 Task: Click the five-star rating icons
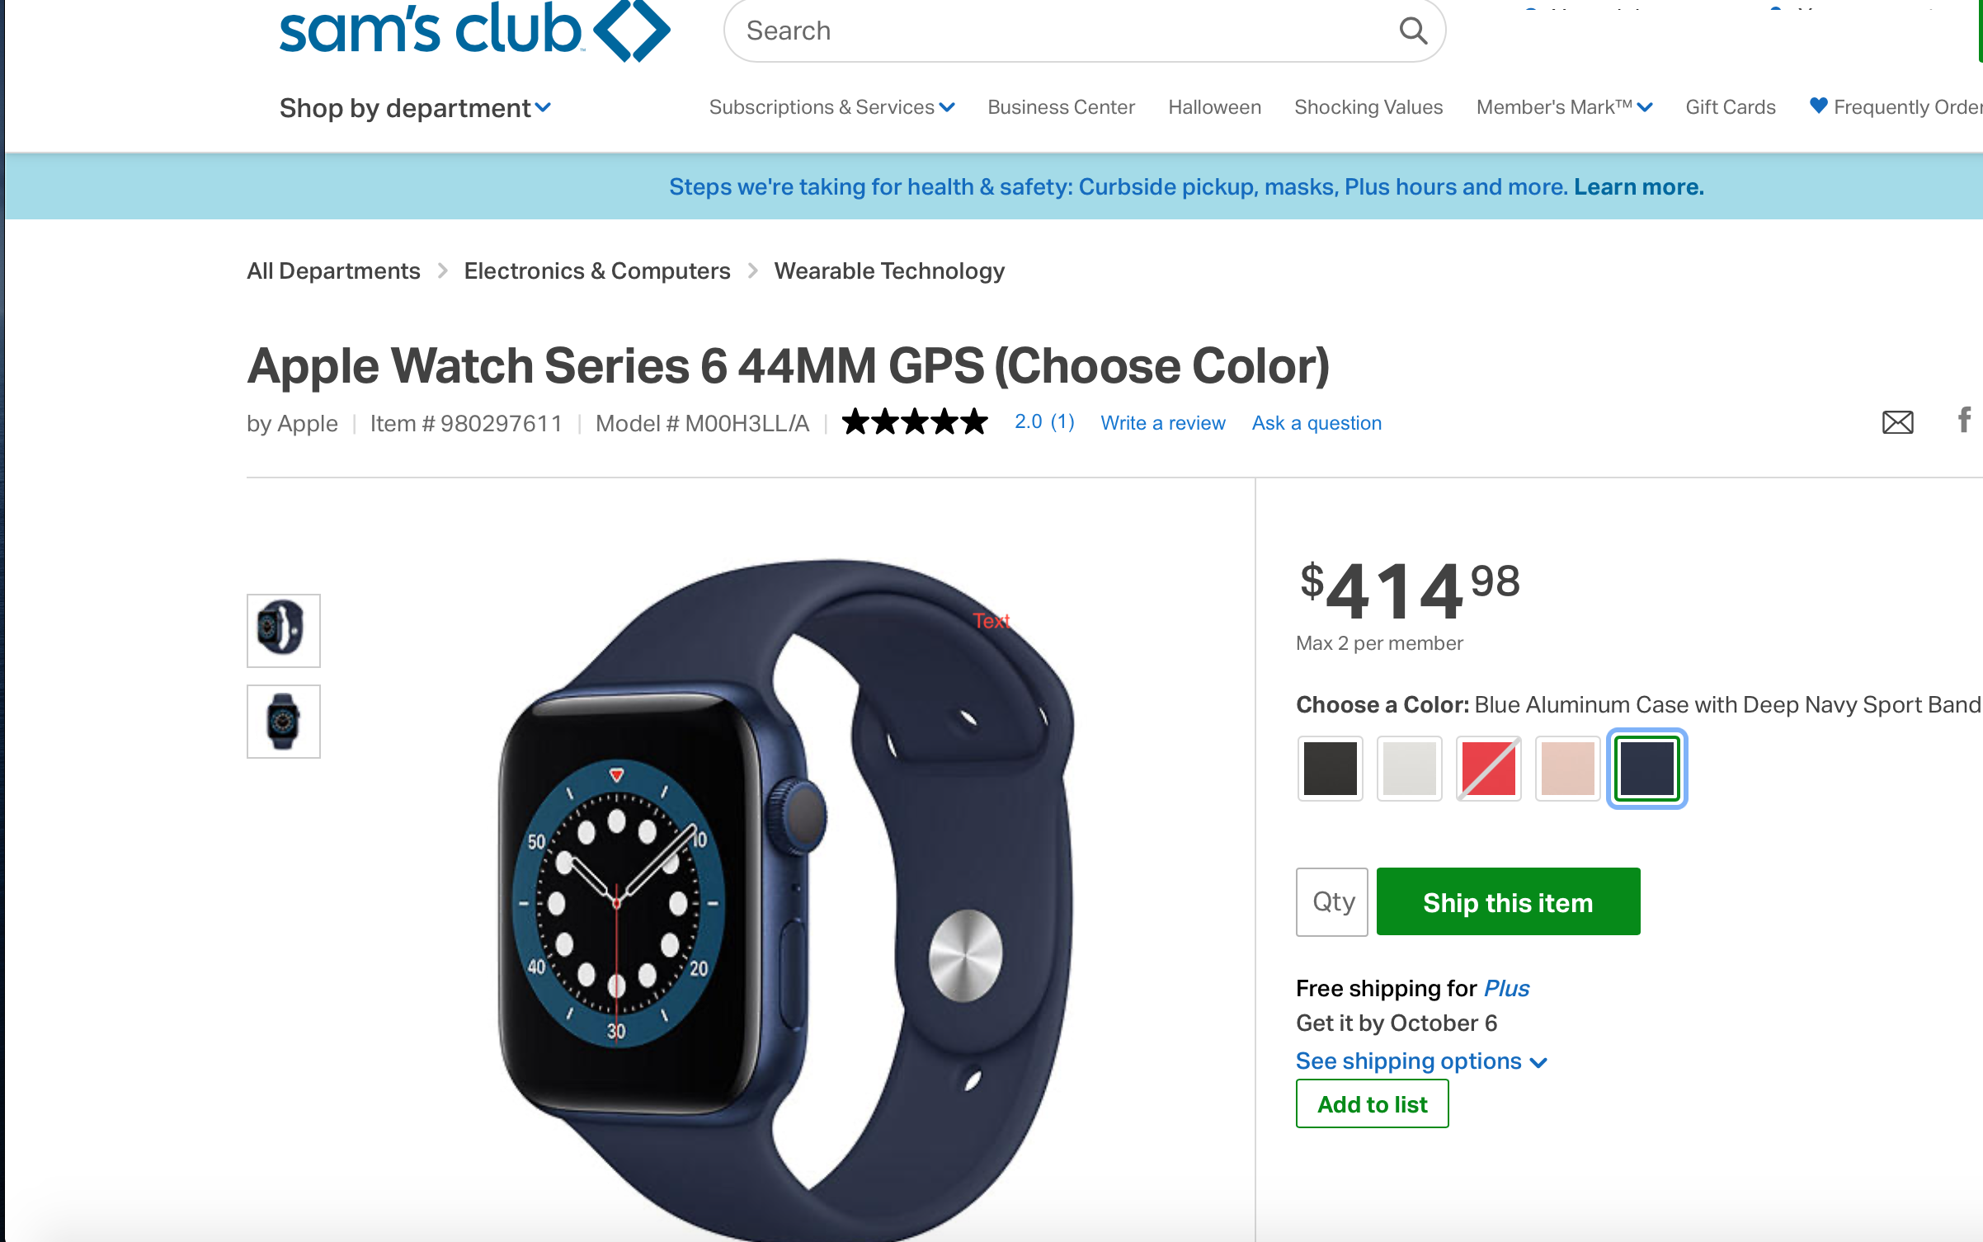pos(915,422)
